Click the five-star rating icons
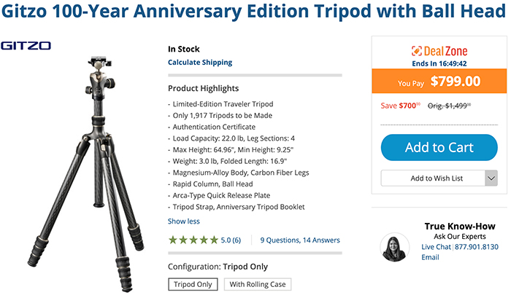Image resolution: width=511 pixels, height=295 pixels. tap(193, 240)
